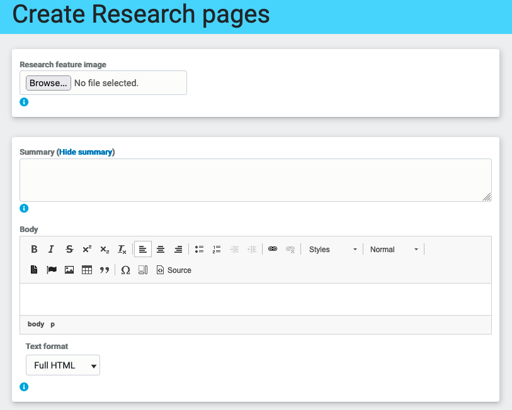Click inside the Body editing area
Screen dimensions: 512x410
pyautogui.click(x=255, y=299)
